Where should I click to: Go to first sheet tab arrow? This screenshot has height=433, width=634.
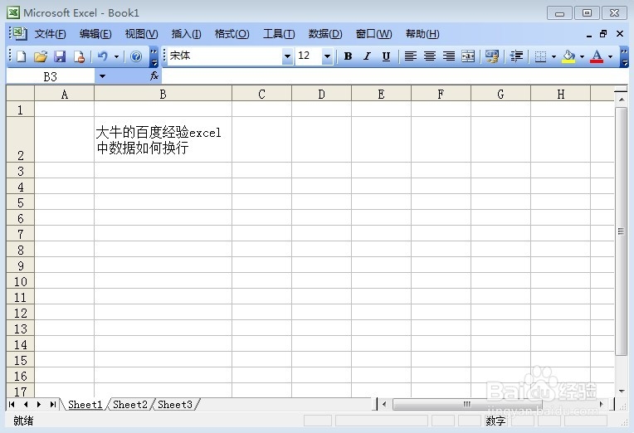12,404
